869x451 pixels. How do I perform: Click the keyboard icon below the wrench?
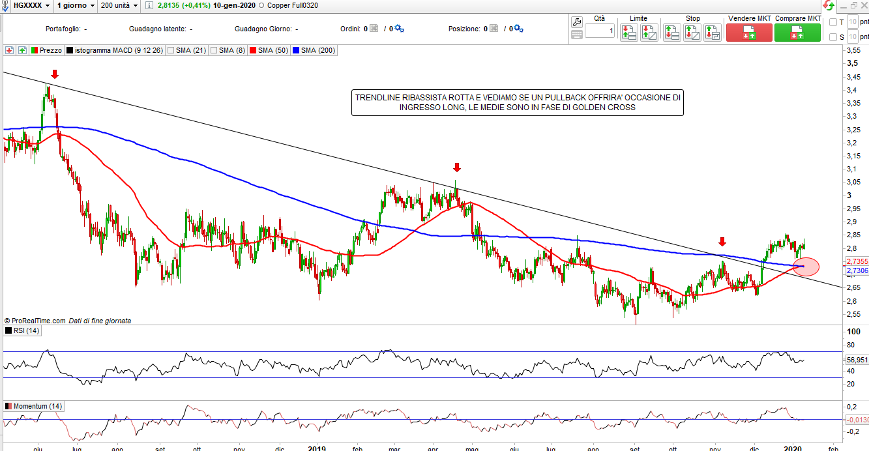click(x=577, y=34)
